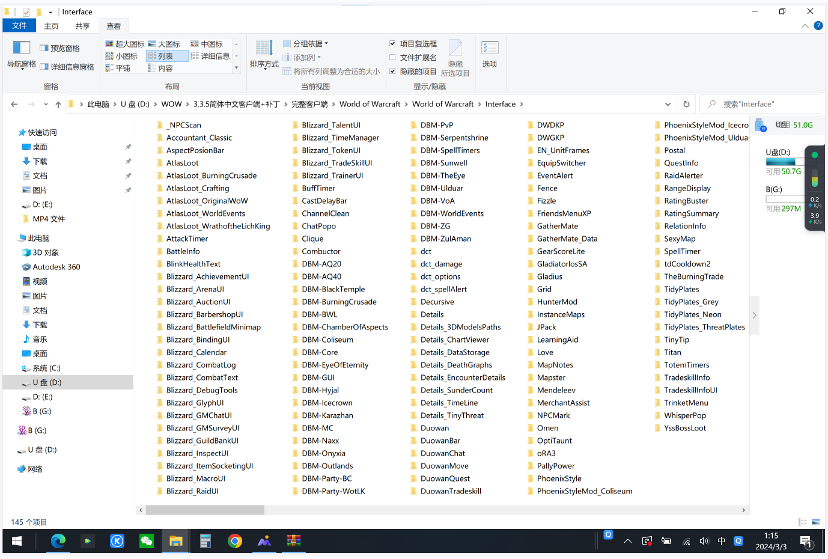Toggle the 详细信息窗格 details pane button
828x559 pixels.
[x=67, y=67]
